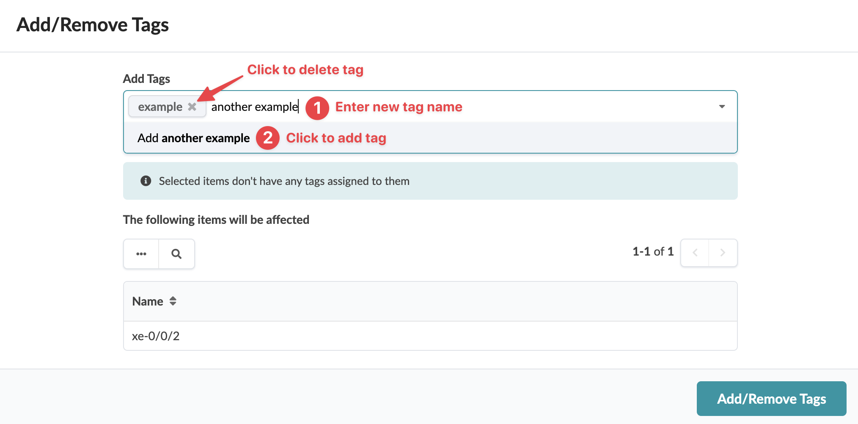Click the "Add Tags" field label

[146, 79]
